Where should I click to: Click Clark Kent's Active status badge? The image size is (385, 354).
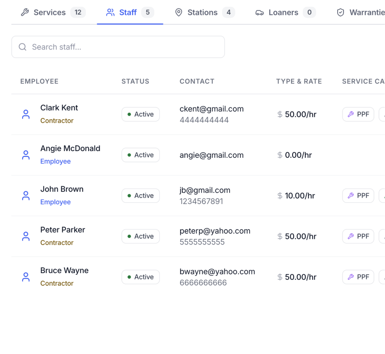pos(141,114)
